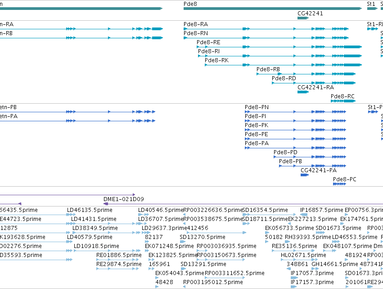The height and width of the screenshot is (289, 383).
Task: Click EST RH39393.5prime label
Action: [x=308, y=237]
